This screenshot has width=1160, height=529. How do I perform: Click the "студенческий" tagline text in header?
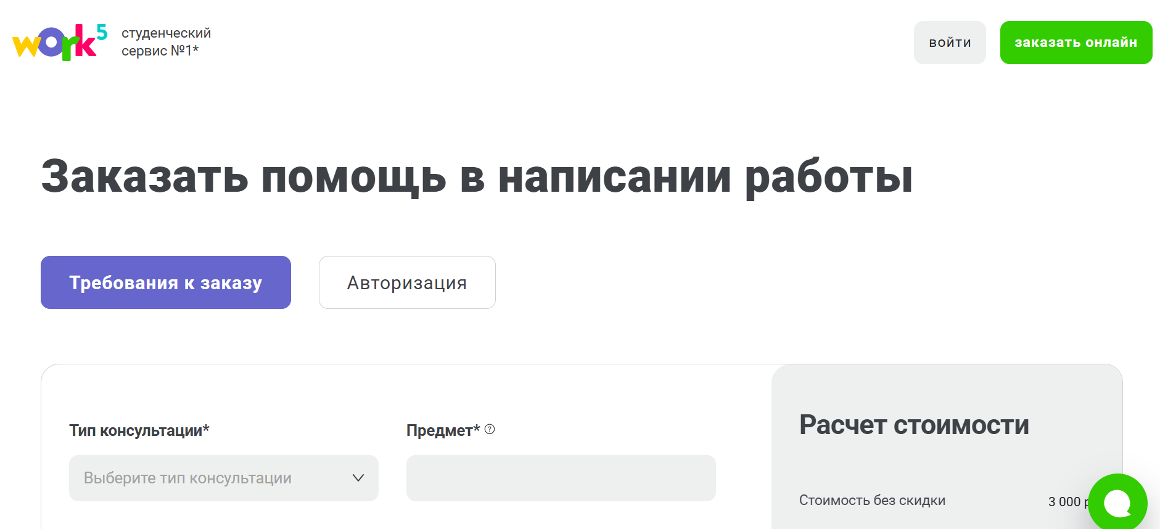(166, 33)
